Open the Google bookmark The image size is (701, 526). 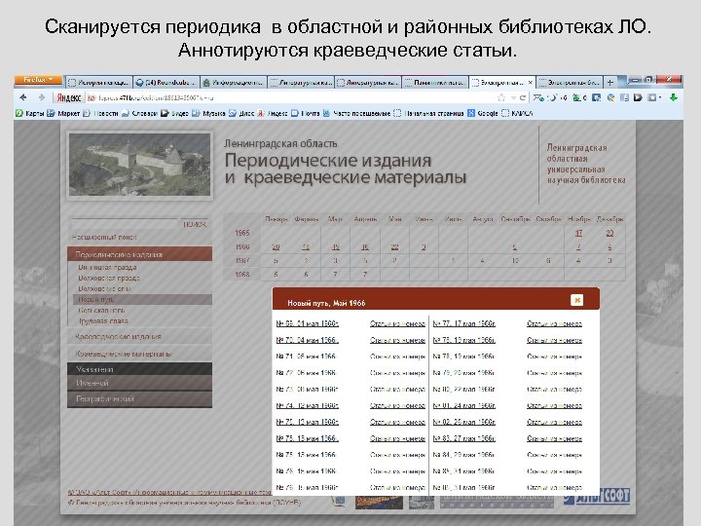point(483,113)
